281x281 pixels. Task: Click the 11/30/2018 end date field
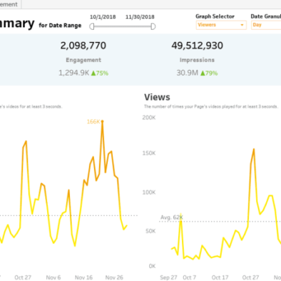pyautogui.click(x=140, y=17)
